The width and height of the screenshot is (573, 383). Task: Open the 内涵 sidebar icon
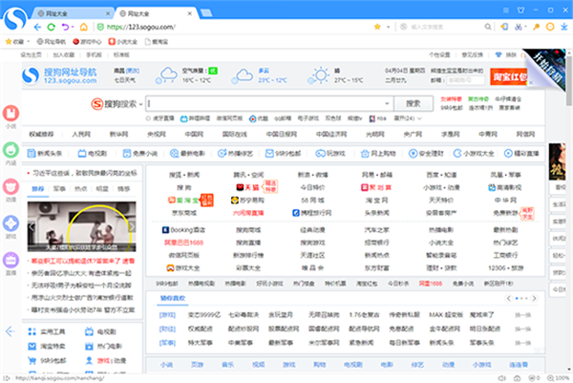click(x=11, y=153)
